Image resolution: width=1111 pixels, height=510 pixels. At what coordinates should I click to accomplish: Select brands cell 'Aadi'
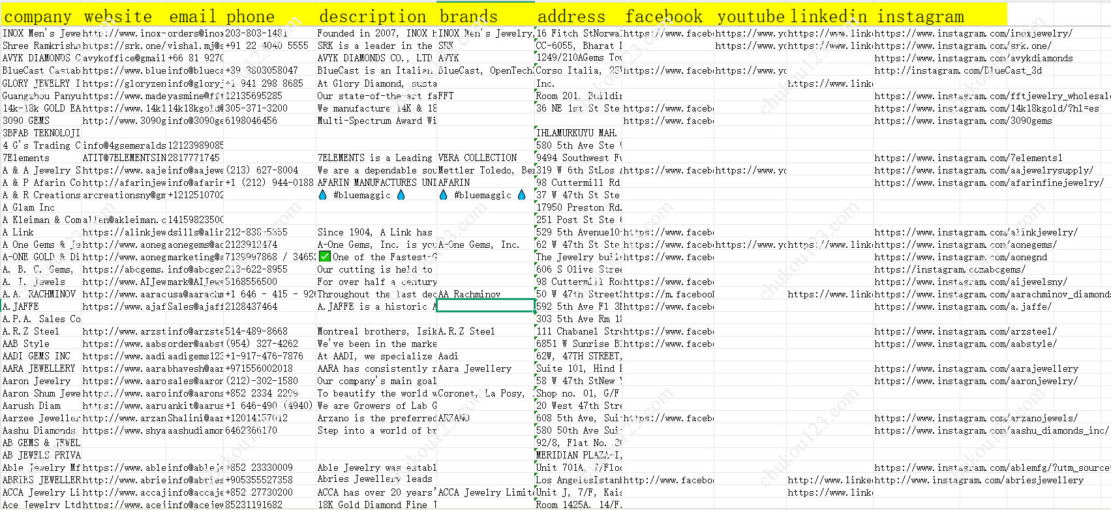[x=486, y=356]
